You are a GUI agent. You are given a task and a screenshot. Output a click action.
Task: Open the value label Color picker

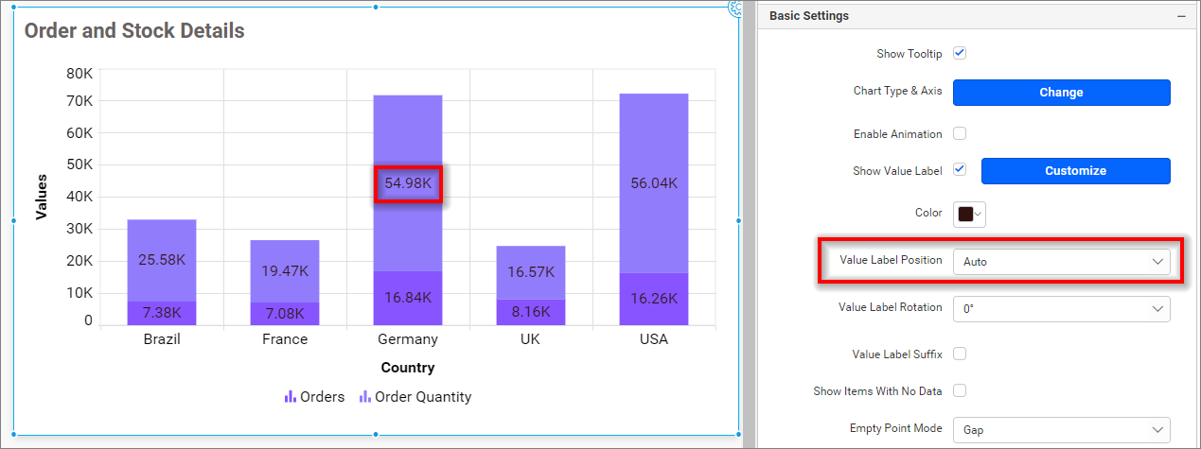(970, 214)
